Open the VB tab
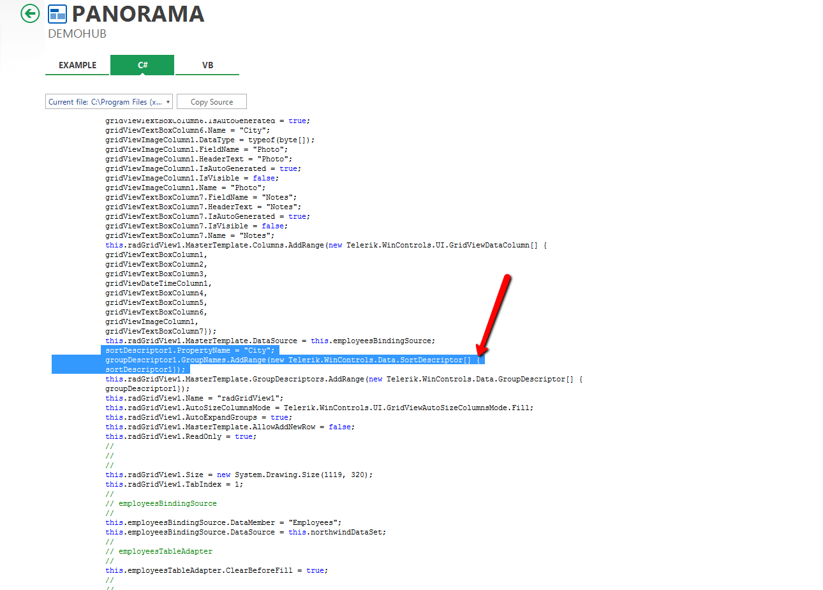Screen dimensions: 823x590 click(207, 65)
